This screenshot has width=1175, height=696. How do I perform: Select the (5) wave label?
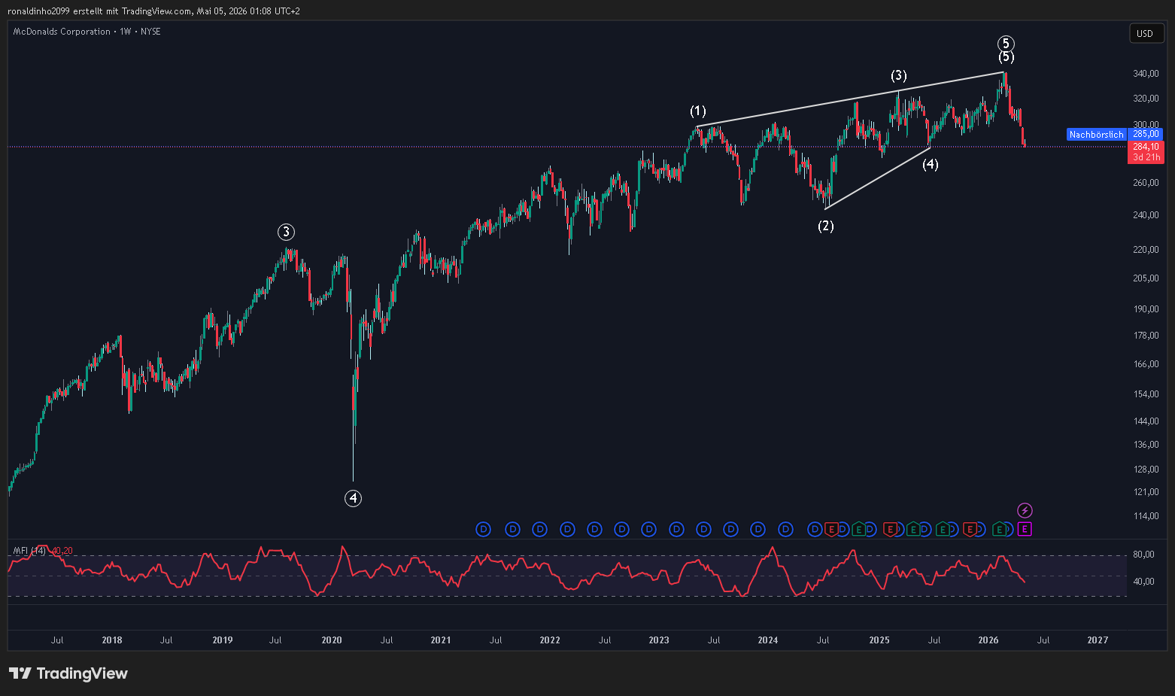point(1006,57)
